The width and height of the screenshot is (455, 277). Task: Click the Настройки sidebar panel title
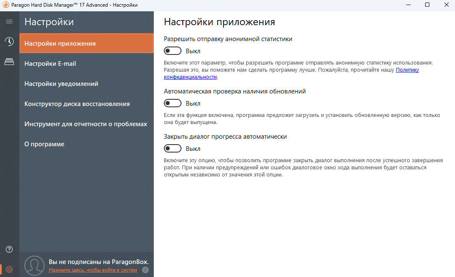click(x=49, y=22)
